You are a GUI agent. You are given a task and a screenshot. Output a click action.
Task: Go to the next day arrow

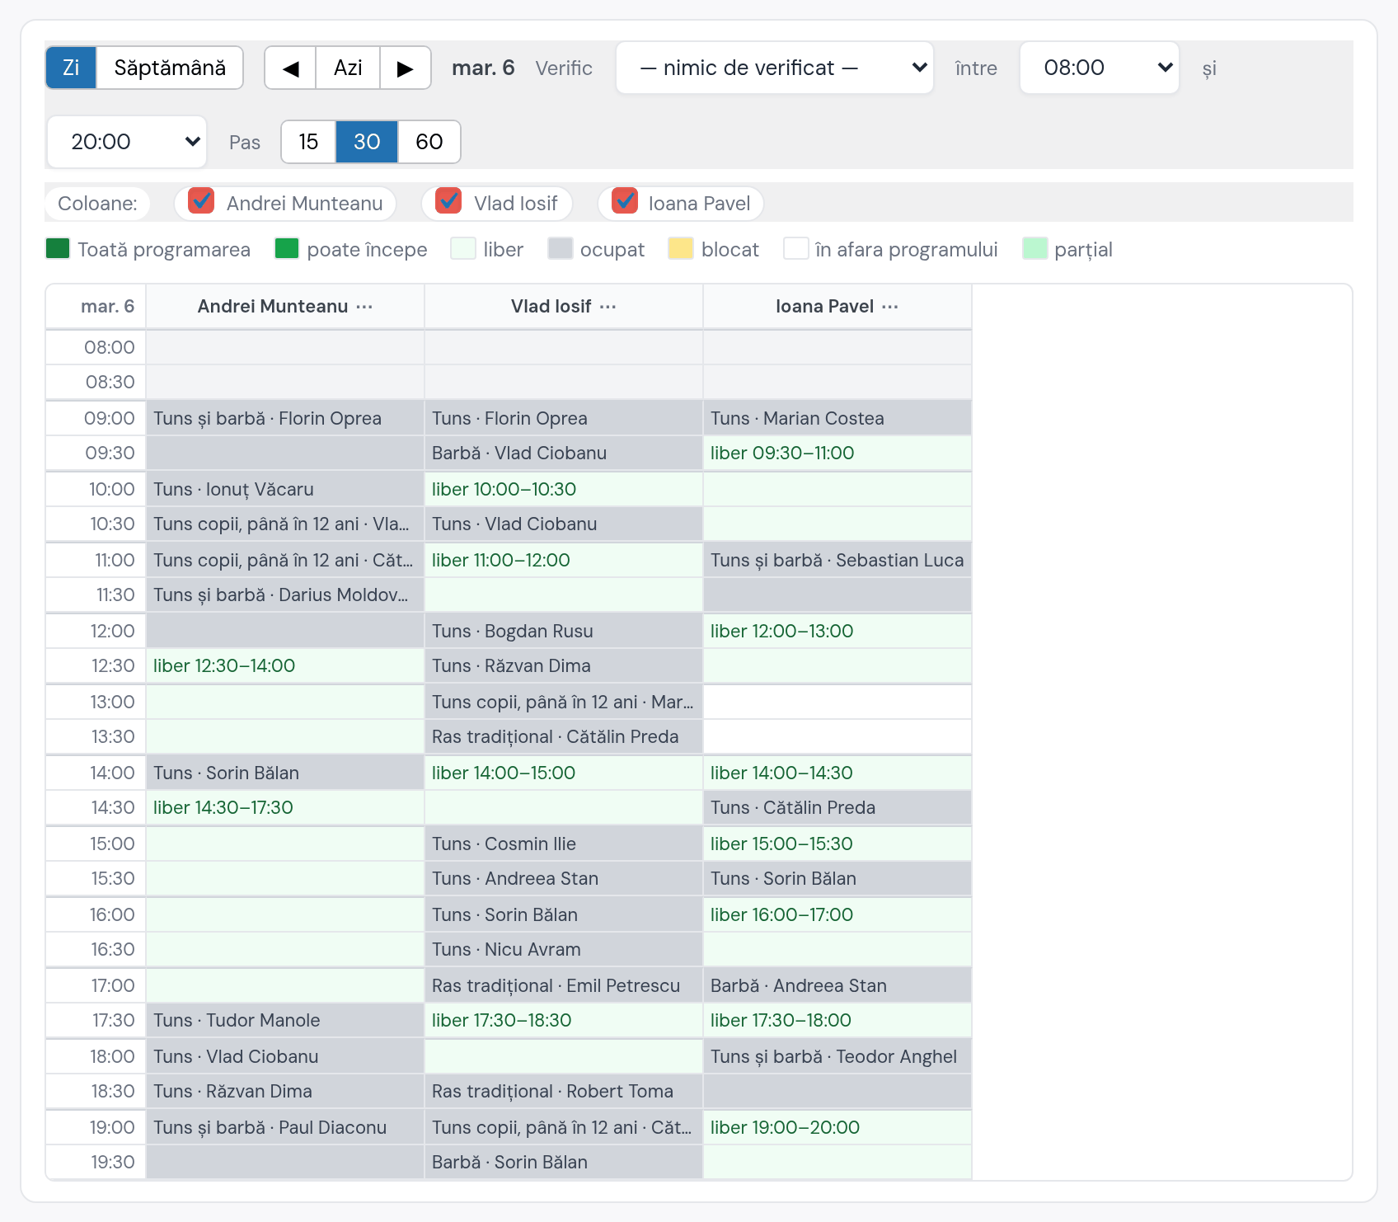405,68
